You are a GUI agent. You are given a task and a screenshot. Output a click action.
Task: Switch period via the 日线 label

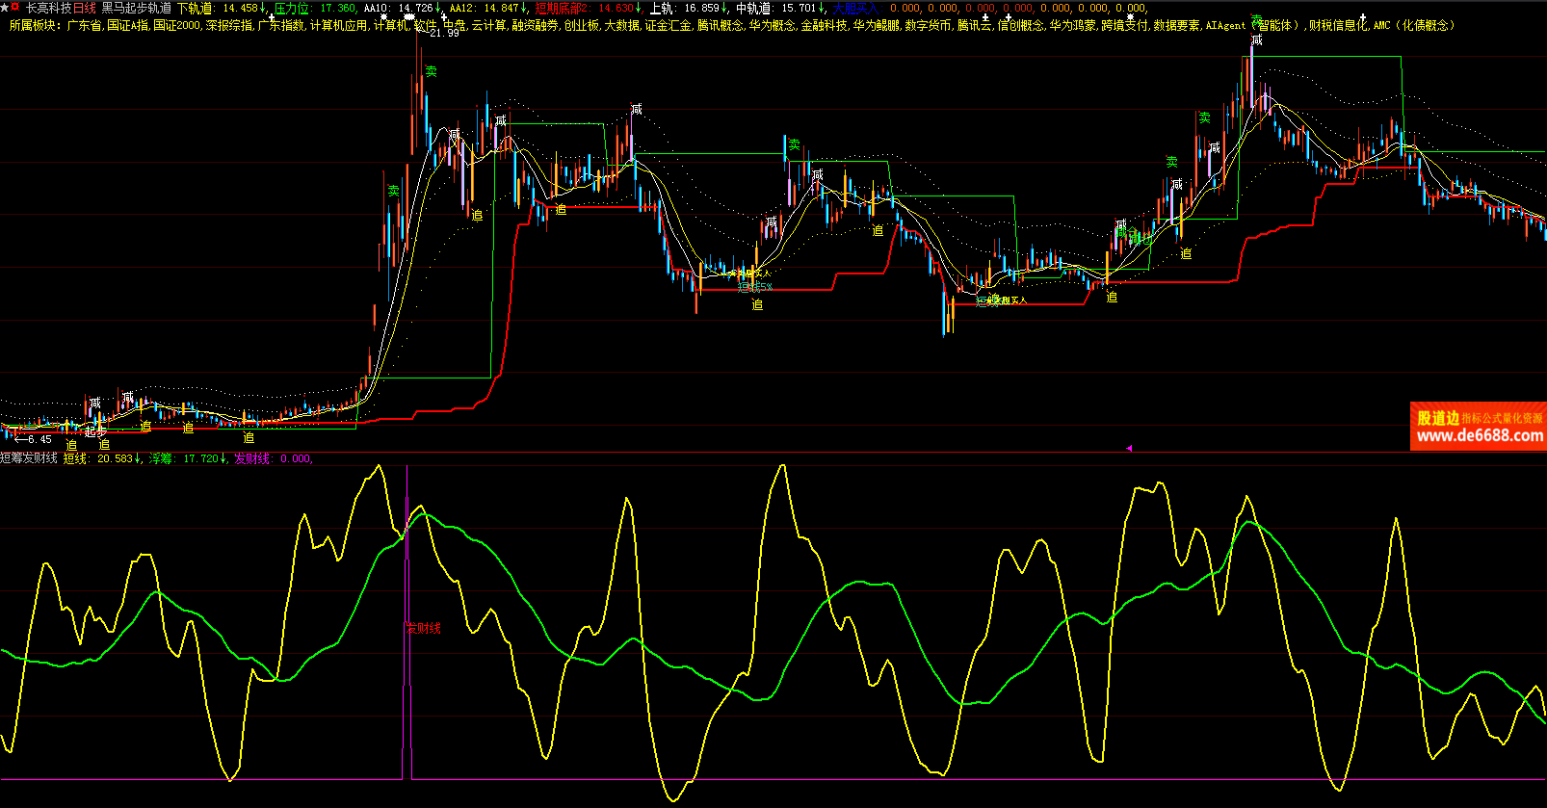(85, 8)
